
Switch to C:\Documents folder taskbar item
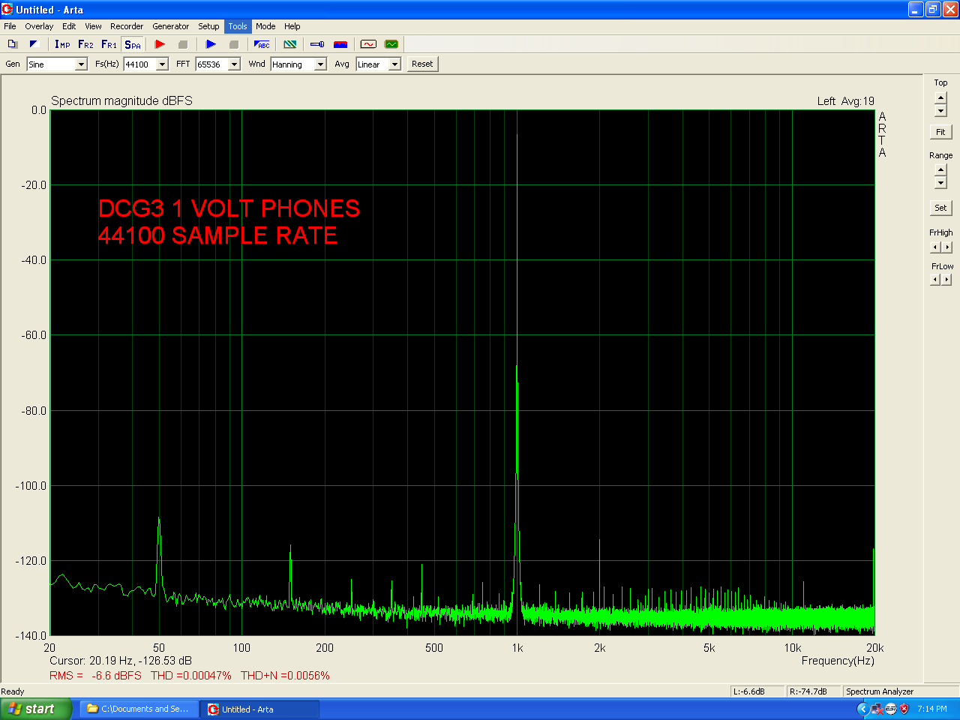139,709
